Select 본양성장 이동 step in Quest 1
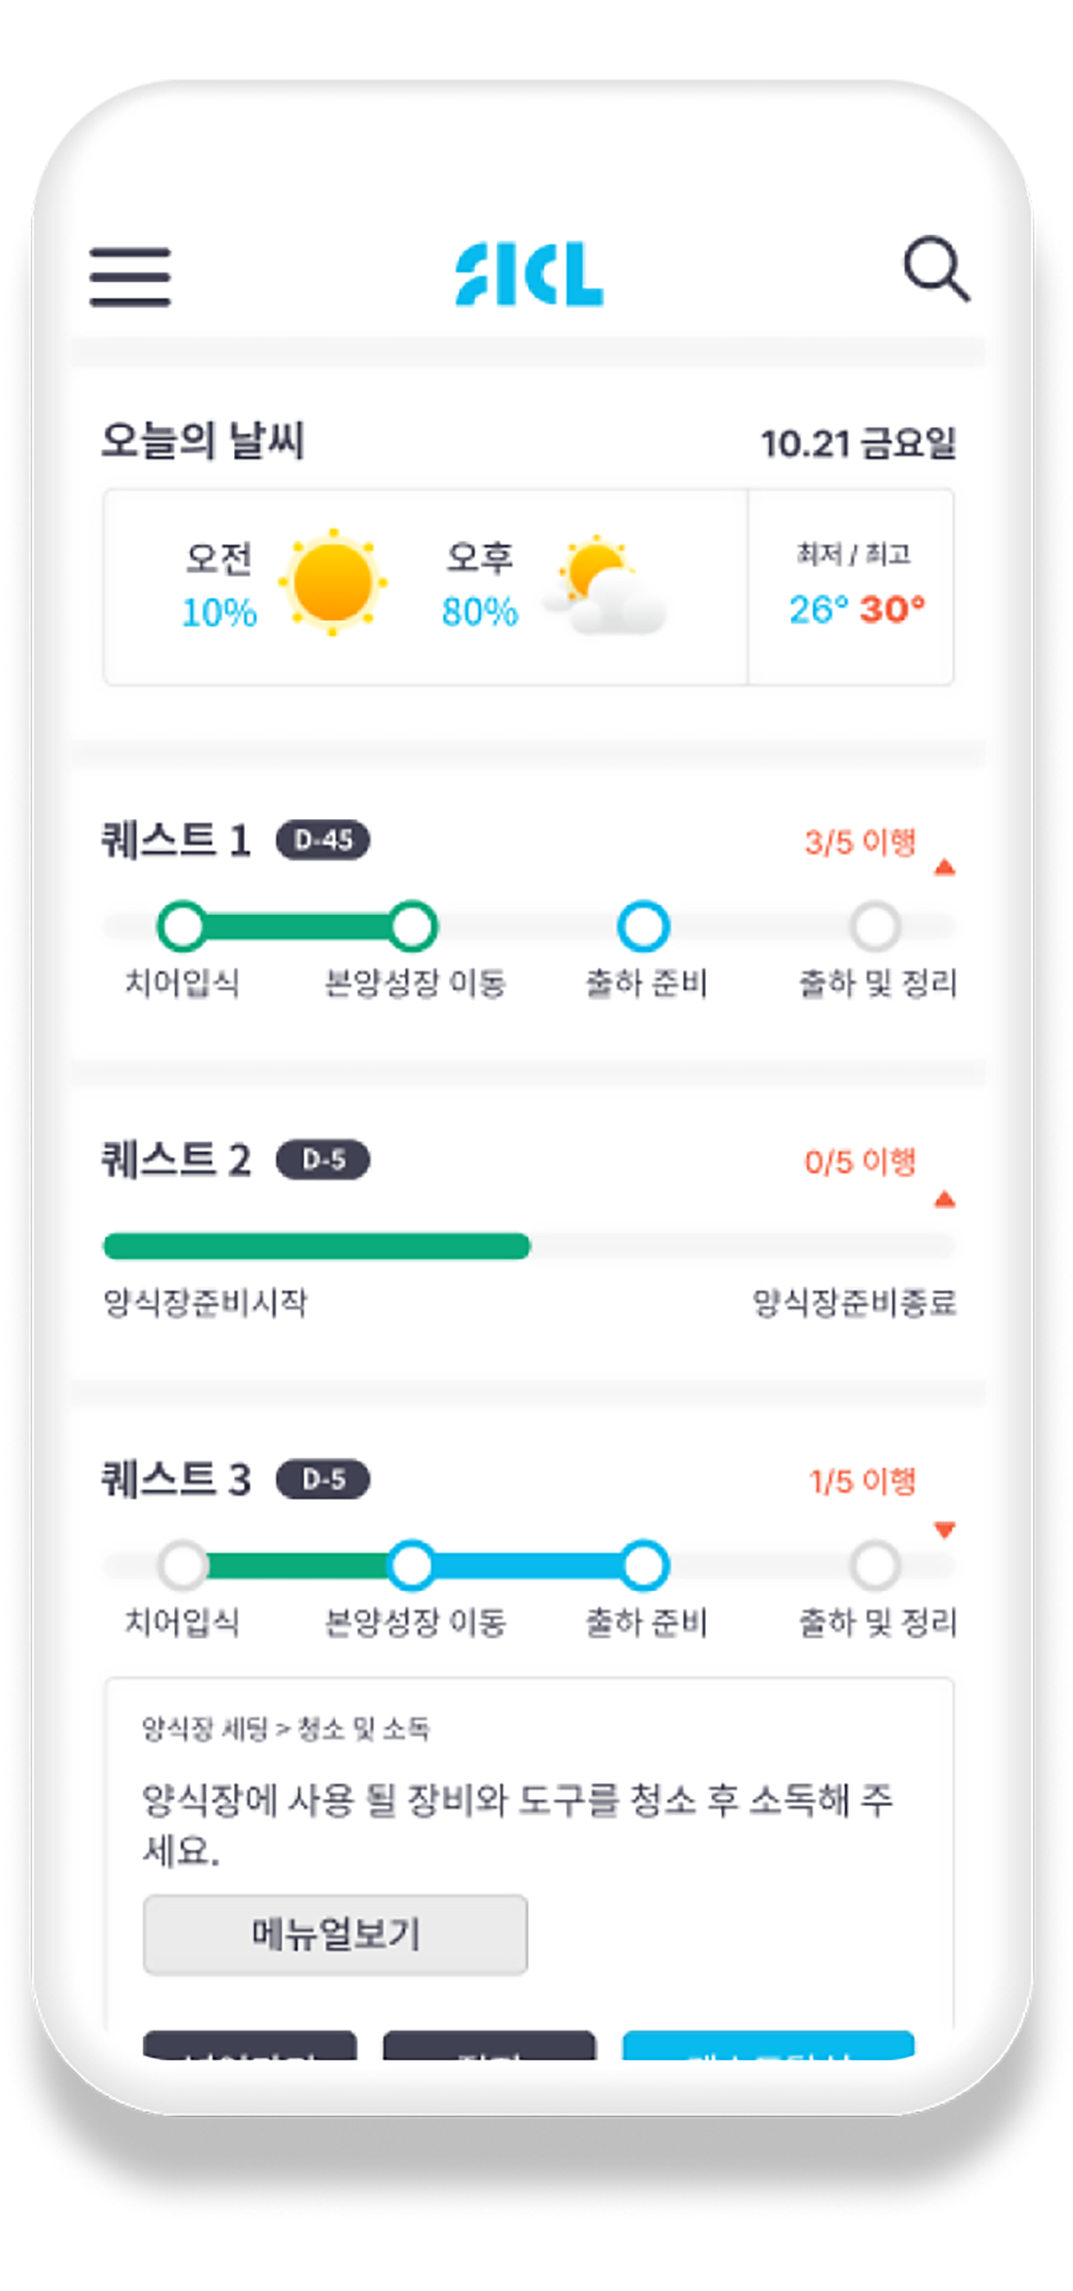This screenshot has width=1073, height=2291. (413, 926)
